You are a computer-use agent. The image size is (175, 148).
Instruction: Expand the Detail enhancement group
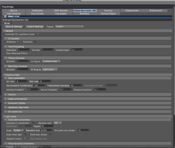pos(6,99)
